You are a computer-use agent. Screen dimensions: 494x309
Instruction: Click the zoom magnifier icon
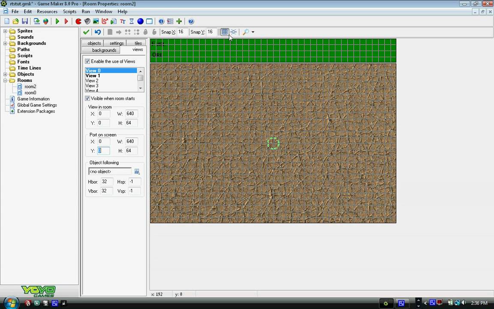(246, 32)
